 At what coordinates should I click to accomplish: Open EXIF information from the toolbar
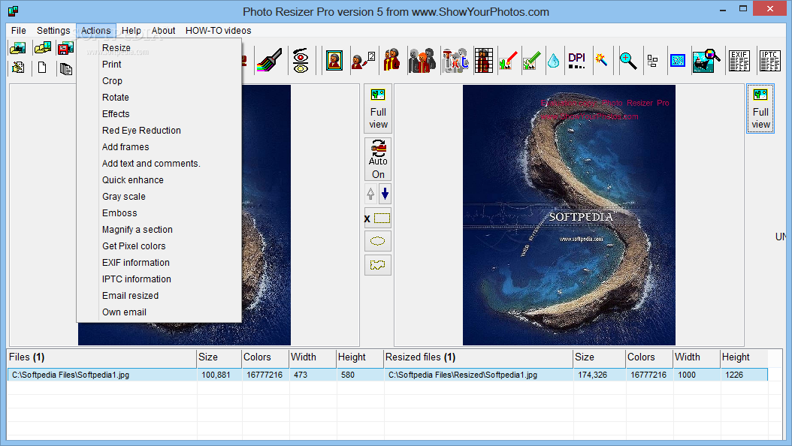click(739, 61)
